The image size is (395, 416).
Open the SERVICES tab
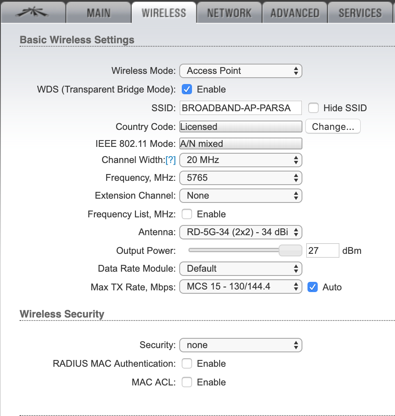coord(359,13)
